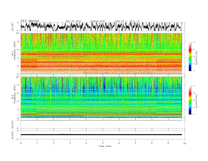Click inside the ch.2 spectrogram panel

pyautogui.click(x=101, y=97)
